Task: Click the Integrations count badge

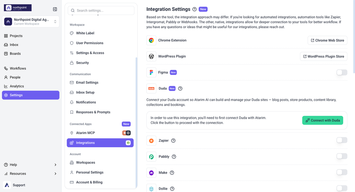Action: pos(128,143)
